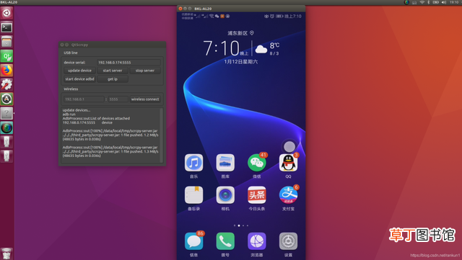Image resolution: width=462 pixels, height=260 pixels.
Task: Click the wireless connect button
Action: coord(145,99)
